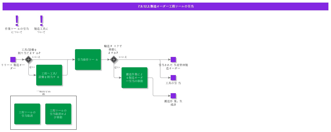Click the はい label below the first gateway
This screenshot has width=331, height=132.
(32, 67)
